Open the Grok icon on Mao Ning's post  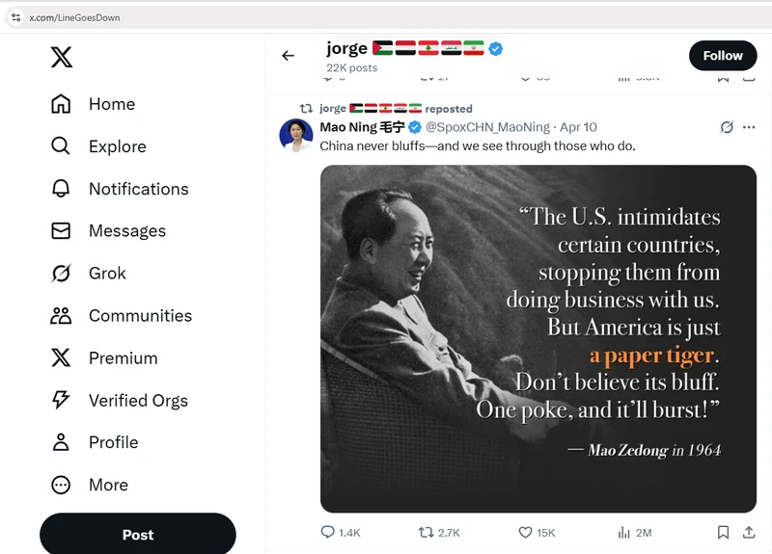728,127
